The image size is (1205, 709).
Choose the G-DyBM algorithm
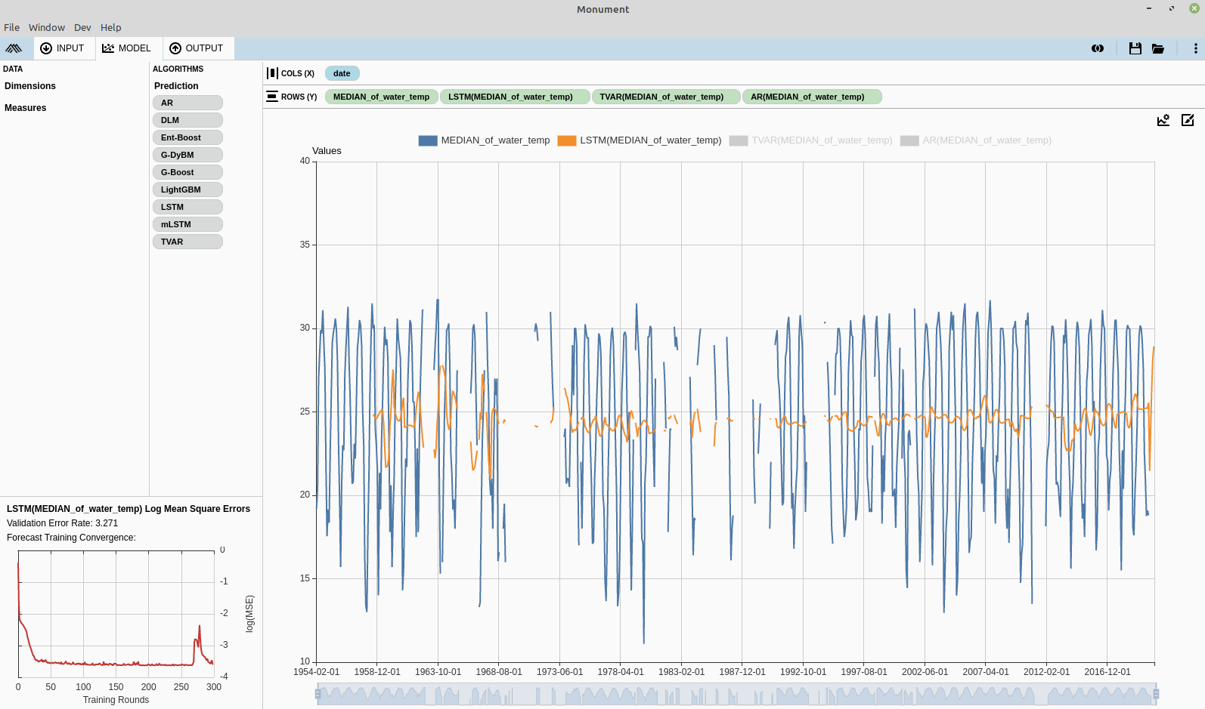tap(187, 155)
